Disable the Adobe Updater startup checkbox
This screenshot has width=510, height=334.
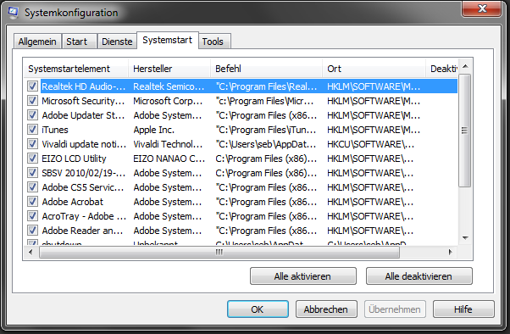32,115
